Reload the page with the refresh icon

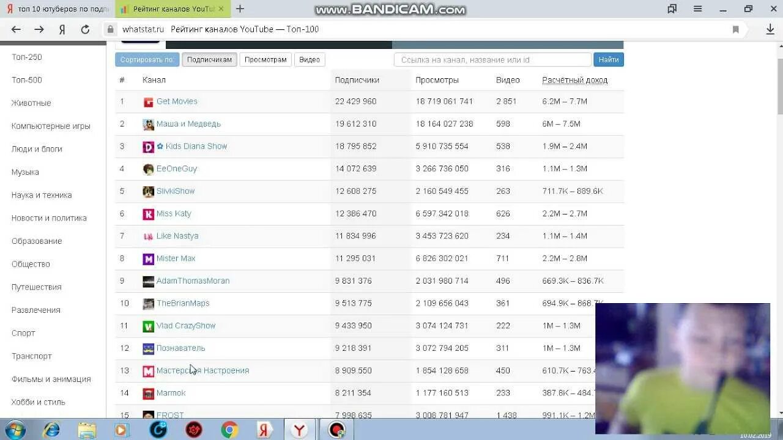[x=85, y=29]
